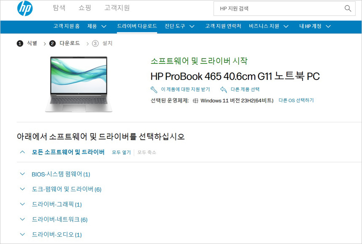This screenshot has height=244, width=362.
Task: Click 다른 제품 선택 link
Action: tap(245, 89)
